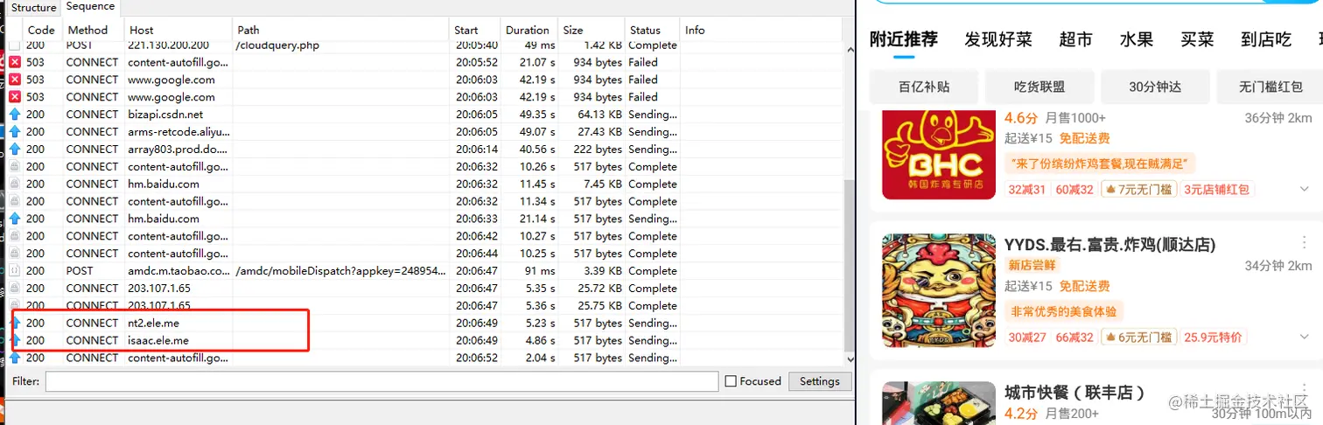The image size is (1323, 425).
Task: Tap the 66减32 discount tag
Action: [x=1074, y=338]
